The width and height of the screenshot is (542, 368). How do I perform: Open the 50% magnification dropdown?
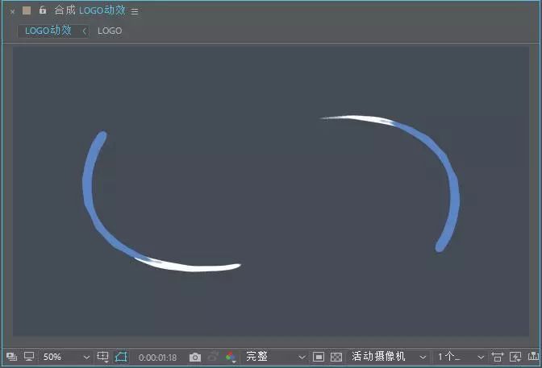pyautogui.click(x=65, y=357)
